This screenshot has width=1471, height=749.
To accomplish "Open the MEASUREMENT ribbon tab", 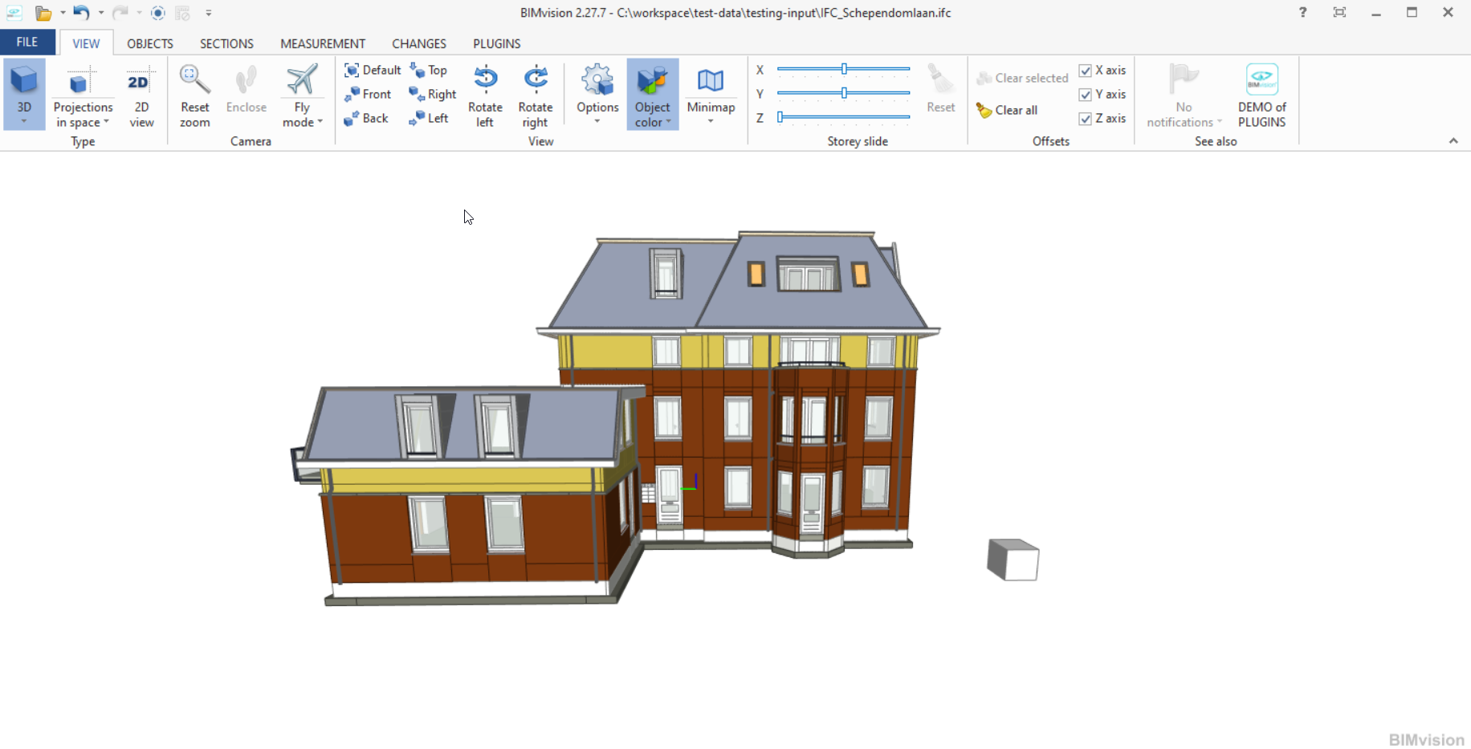I will click(323, 43).
